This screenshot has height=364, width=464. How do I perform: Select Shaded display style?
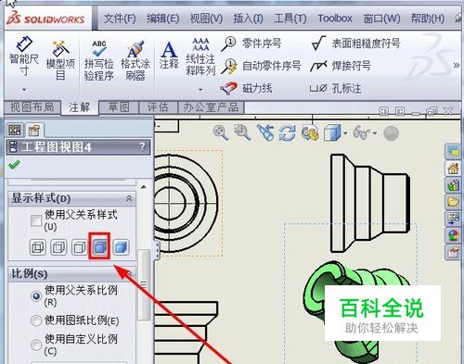(x=122, y=247)
